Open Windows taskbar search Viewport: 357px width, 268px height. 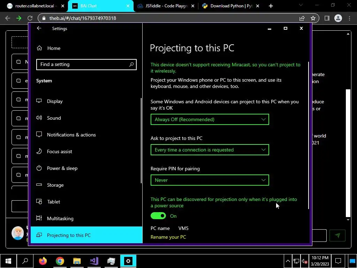coord(25,261)
